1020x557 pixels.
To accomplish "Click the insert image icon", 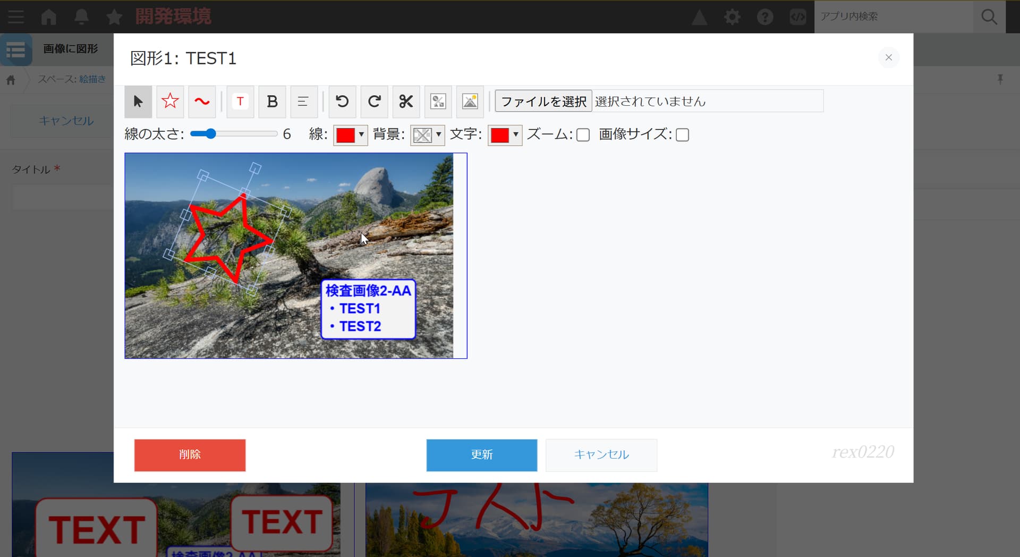I will pos(470,102).
